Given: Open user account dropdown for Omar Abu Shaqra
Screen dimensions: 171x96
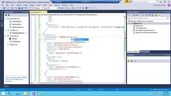Looking at the screenshot, I should click(166, 5).
